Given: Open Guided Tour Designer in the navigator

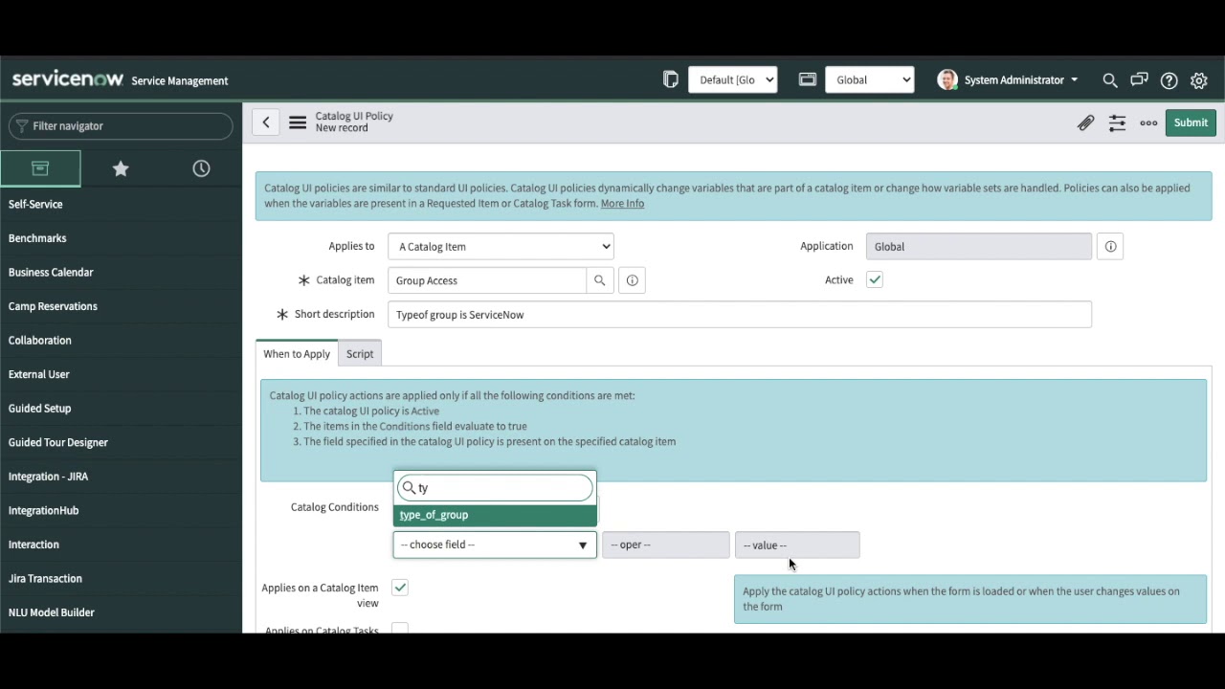Looking at the screenshot, I should 57,443.
